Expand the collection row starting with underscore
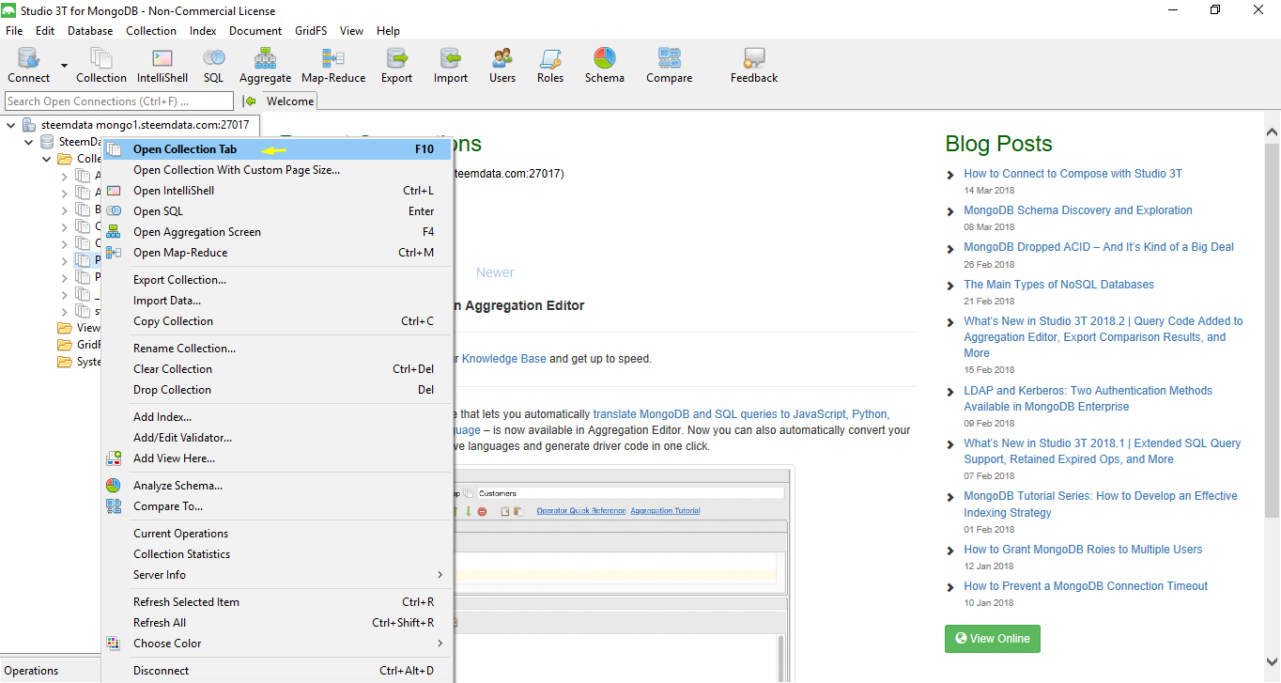 (x=65, y=294)
